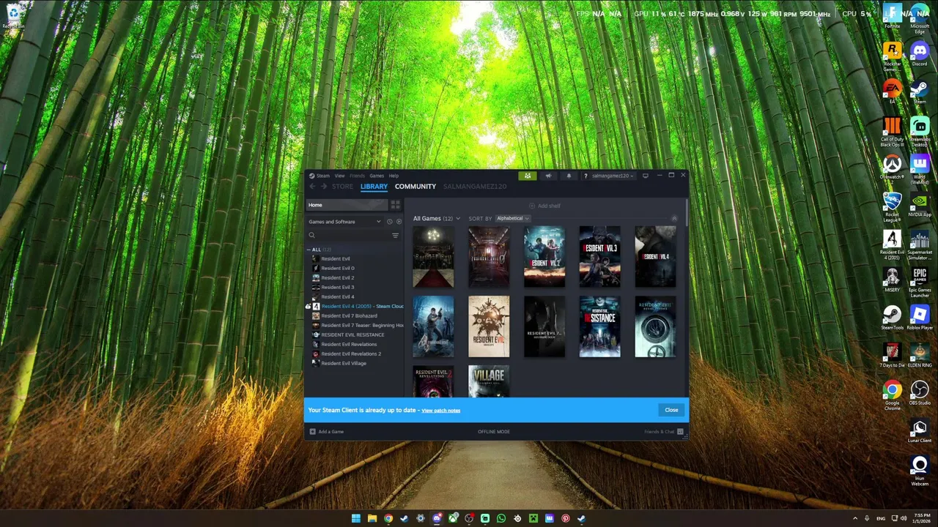Open the Windows Start button on taskbar
The height and width of the screenshot is (527, 938).
coord(356,518)
